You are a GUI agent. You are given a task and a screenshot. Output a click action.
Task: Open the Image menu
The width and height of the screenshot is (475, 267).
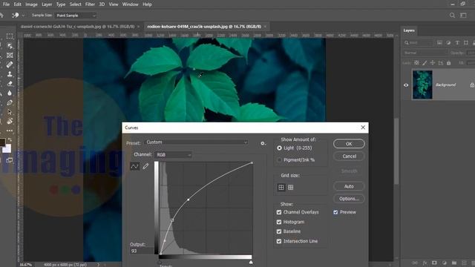(x=31, y=4)
